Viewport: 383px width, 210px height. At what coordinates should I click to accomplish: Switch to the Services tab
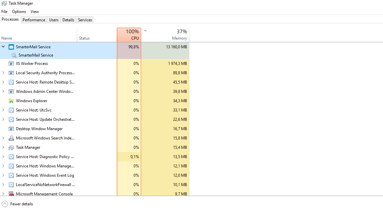pos(85,20)
